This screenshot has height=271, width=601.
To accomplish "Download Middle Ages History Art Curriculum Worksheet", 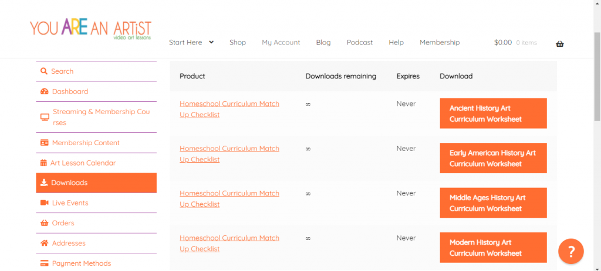I will click(493, 203).
